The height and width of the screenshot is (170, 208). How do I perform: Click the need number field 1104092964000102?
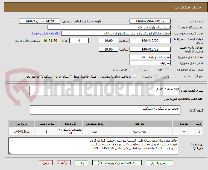[150, 21]
